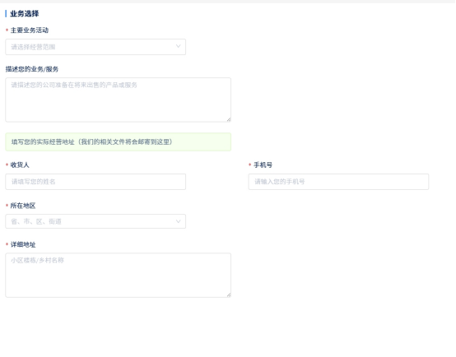Click the 描述您的业务/服务 label
Screen dimensions: 456x357
click(32, 69)
